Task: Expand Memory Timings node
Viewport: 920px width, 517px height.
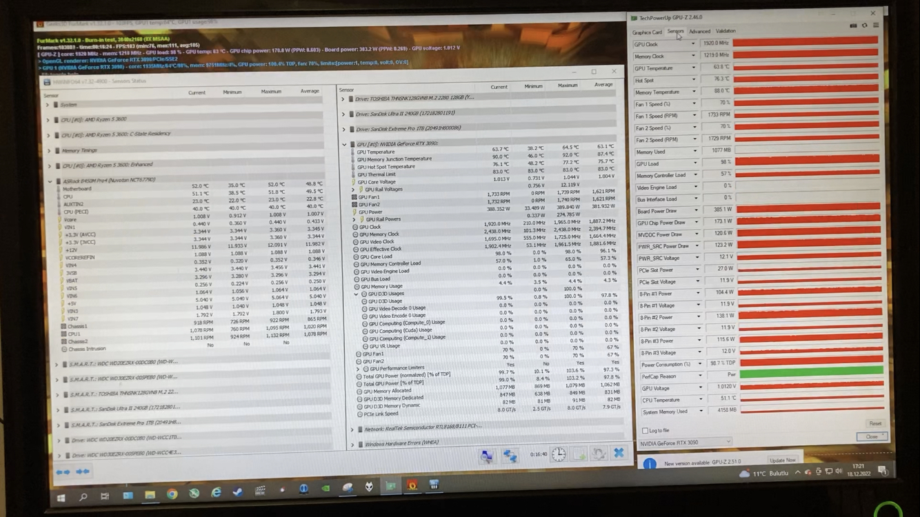Action: click(48, 150)
